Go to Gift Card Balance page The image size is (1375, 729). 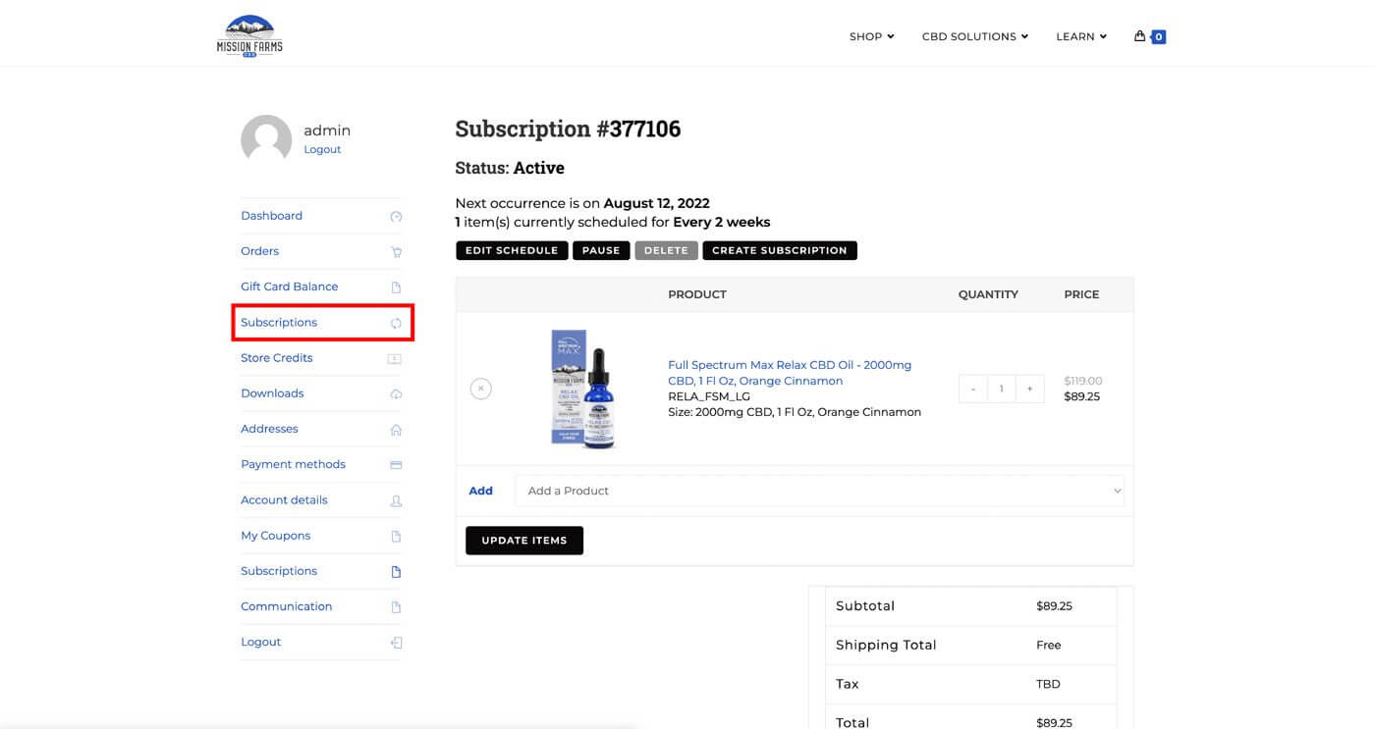290,286
